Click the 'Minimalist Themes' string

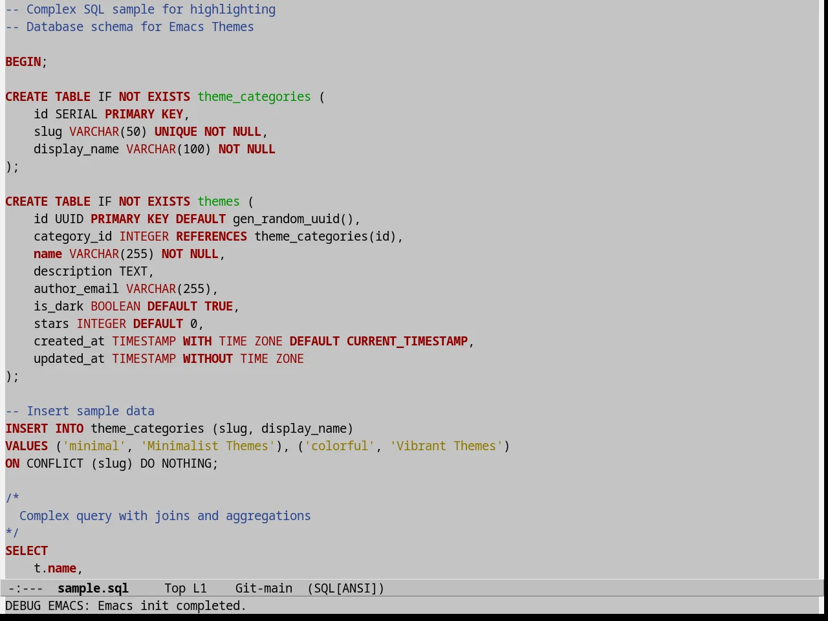208,446
